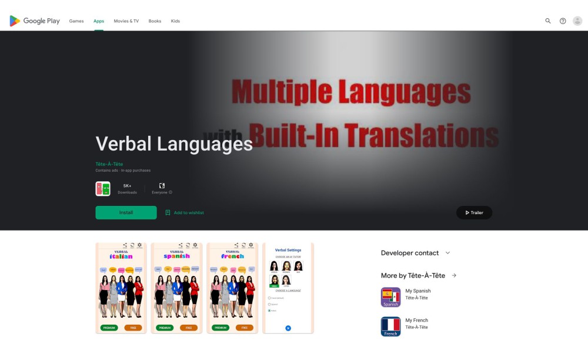The image size is (588, 353).
Task: Show content rating info icon next to Everyone
Action: (171, 192)
